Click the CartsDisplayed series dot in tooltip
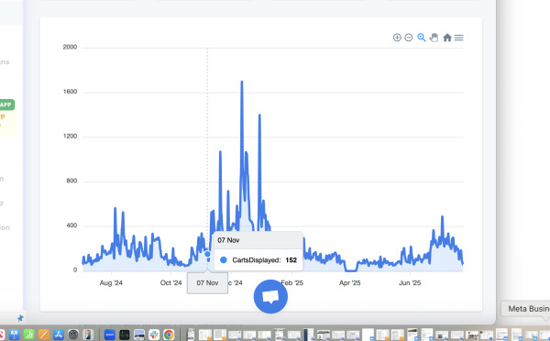 point(224,260)
